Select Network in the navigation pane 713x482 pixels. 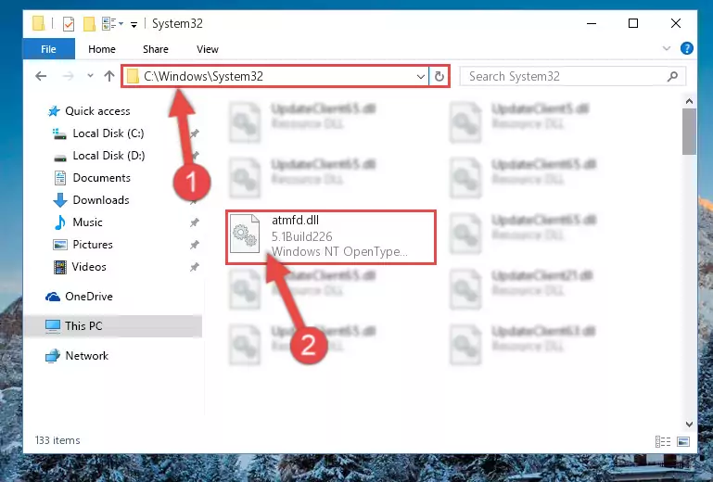coord(86,356)
